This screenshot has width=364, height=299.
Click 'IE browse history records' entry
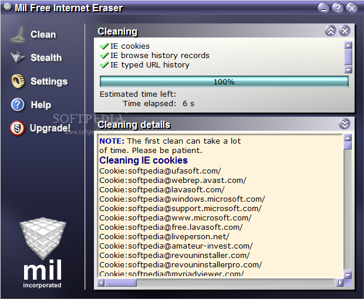click(x=160, y=55)
